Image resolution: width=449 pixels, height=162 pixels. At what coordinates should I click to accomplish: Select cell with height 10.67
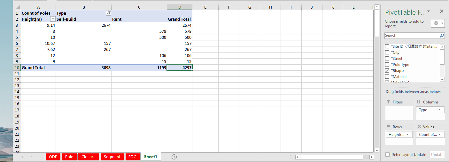[x=38, y=43]
